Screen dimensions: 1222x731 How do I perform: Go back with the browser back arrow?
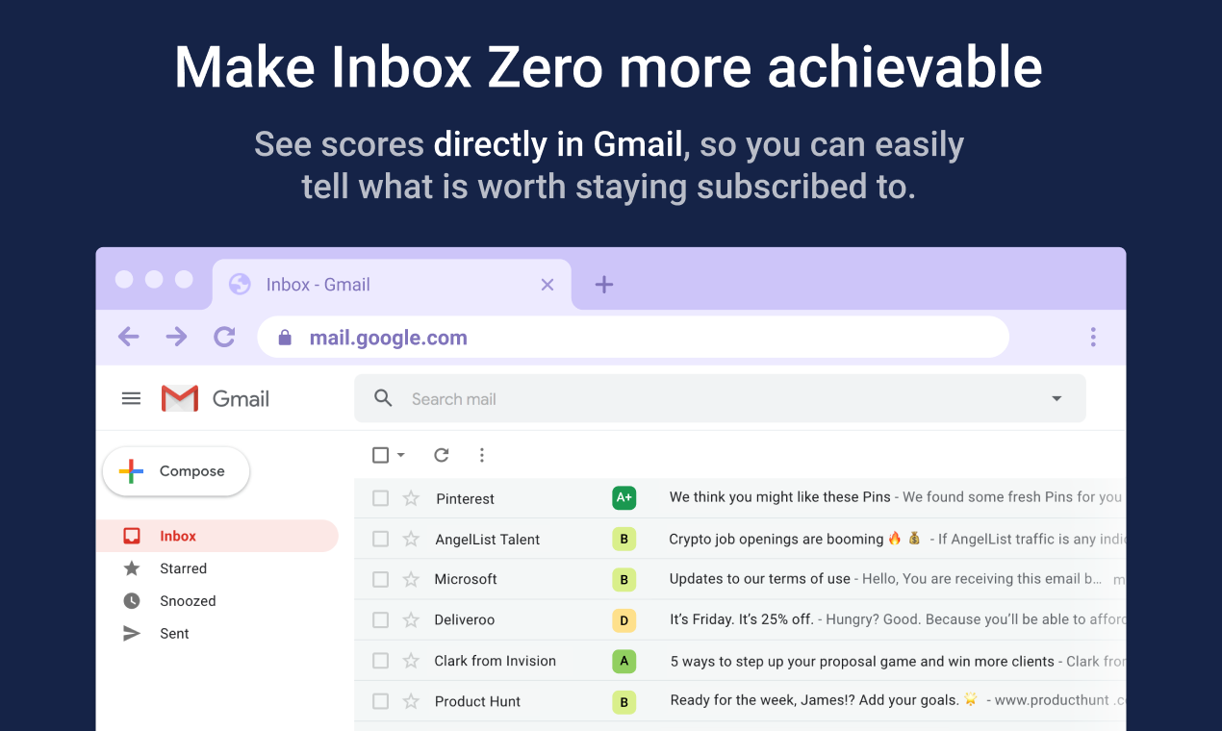pyautogui.click(x=129, y=337)
